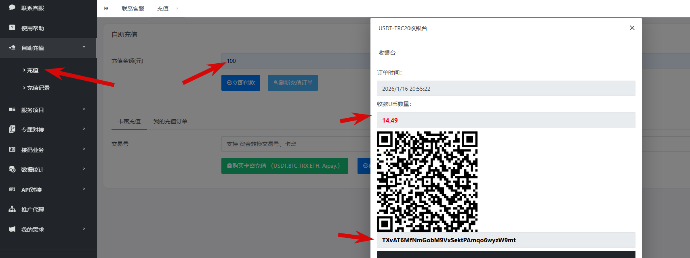
Task: Expand the API对接 submenu arrow
Action: point(84,189)
